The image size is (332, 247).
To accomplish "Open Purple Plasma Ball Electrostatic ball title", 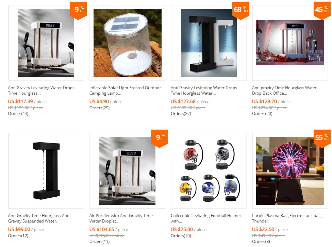I will 287,218.
